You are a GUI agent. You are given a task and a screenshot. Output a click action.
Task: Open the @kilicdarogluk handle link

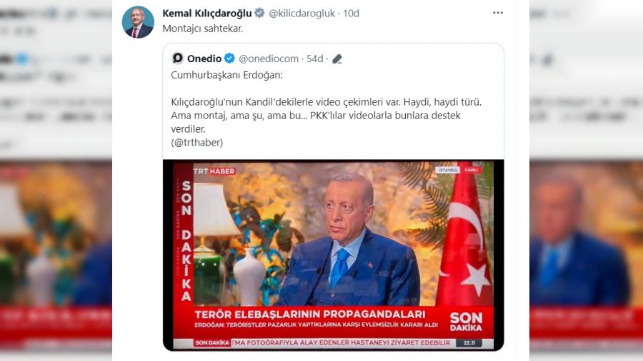coord(301,13)
